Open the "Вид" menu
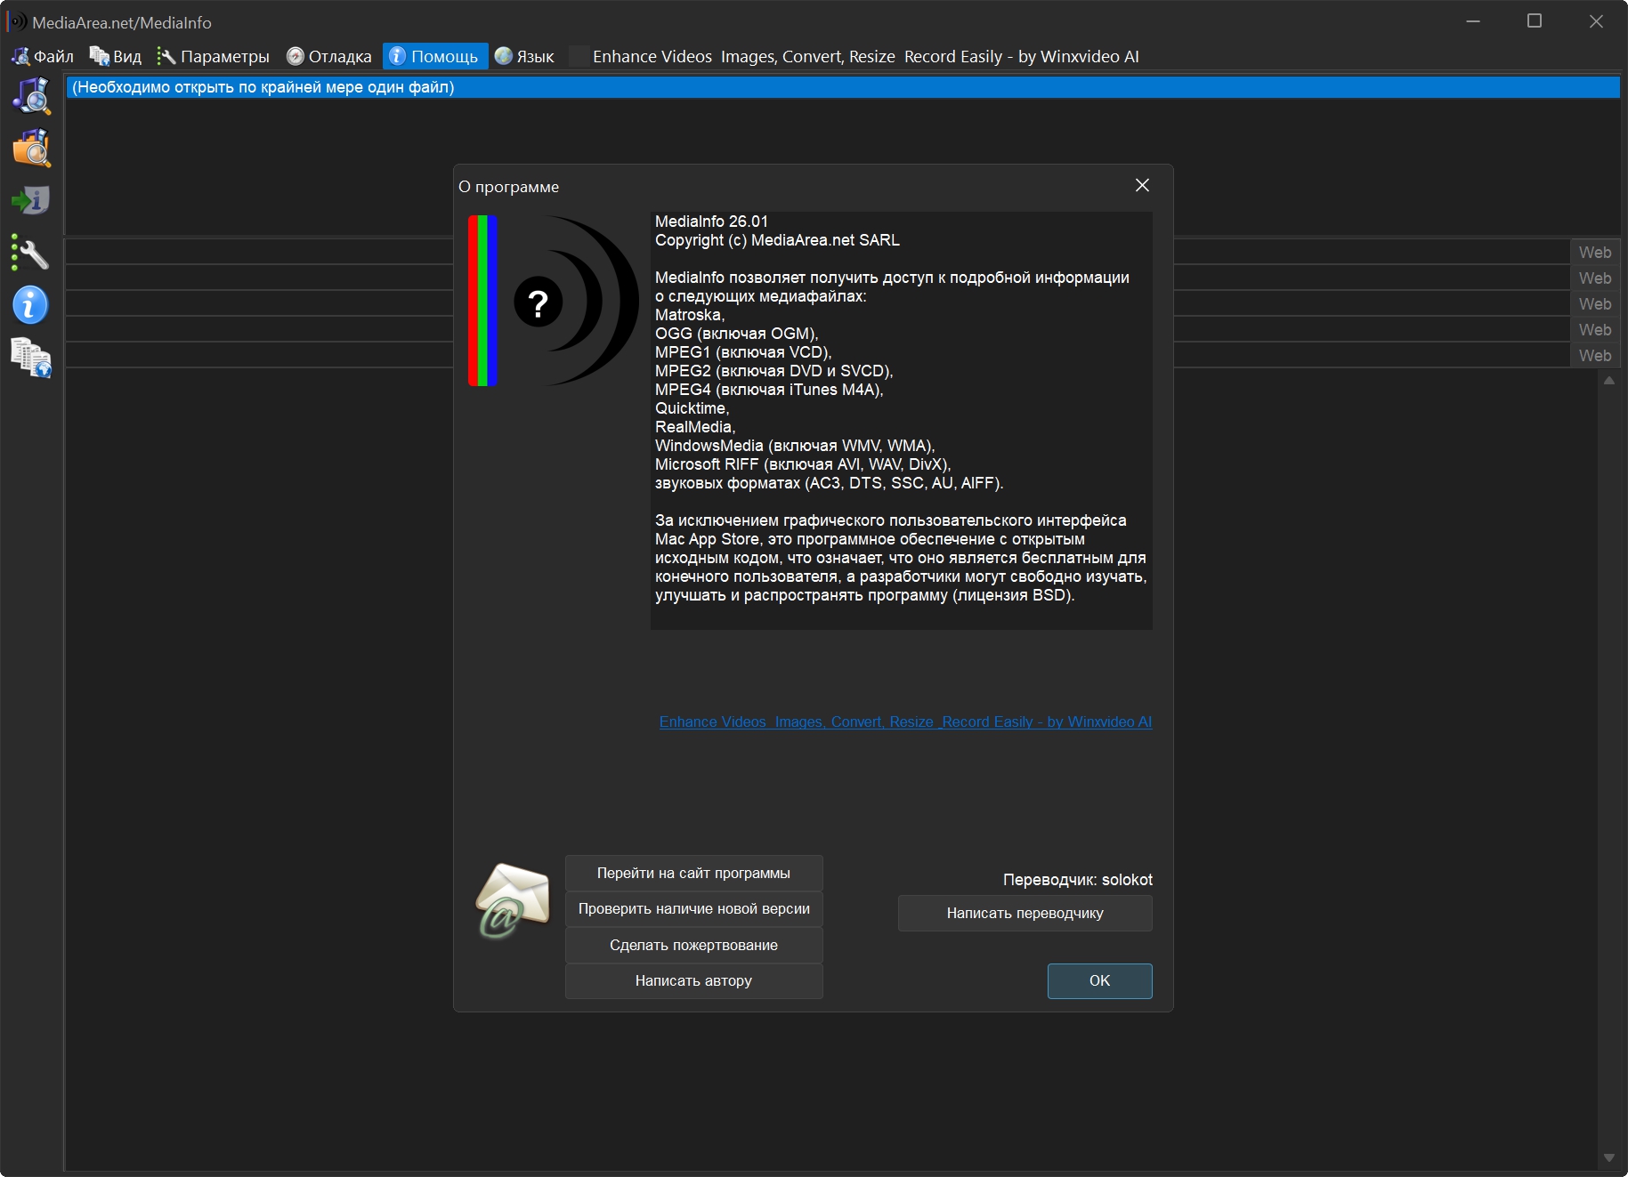Screen dimensions: 1628x1177 click(116, 56)
